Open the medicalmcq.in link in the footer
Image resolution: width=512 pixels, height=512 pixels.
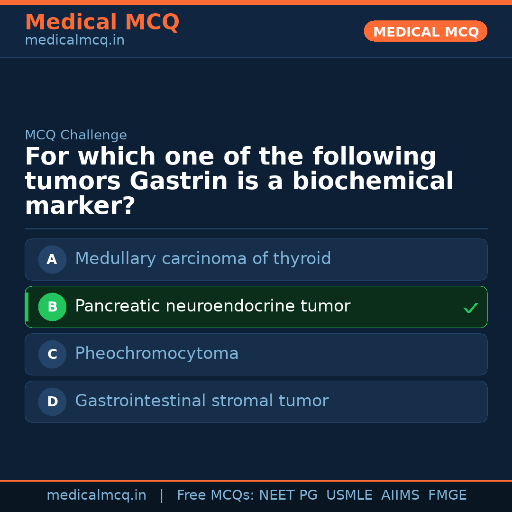(x=96, y=495)
